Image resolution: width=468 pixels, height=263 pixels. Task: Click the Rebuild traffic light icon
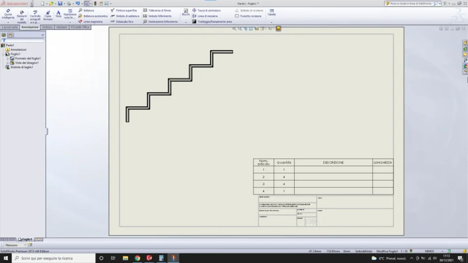95,4
